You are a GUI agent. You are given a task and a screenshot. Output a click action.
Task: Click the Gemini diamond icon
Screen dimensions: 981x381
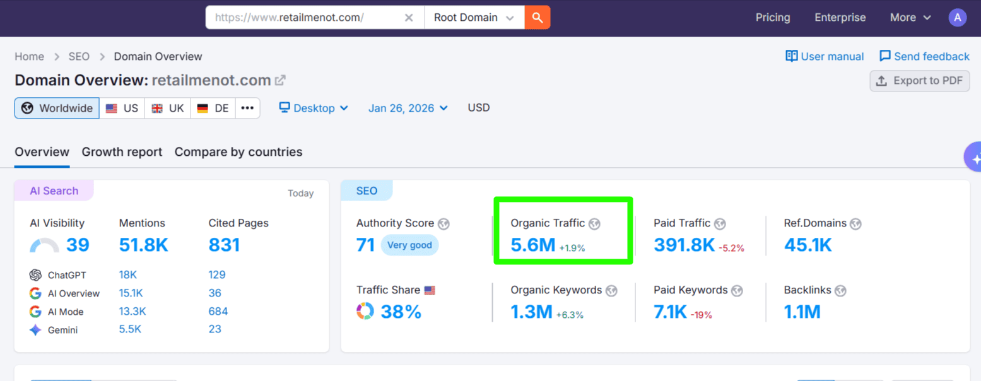(x=36, y=329)
